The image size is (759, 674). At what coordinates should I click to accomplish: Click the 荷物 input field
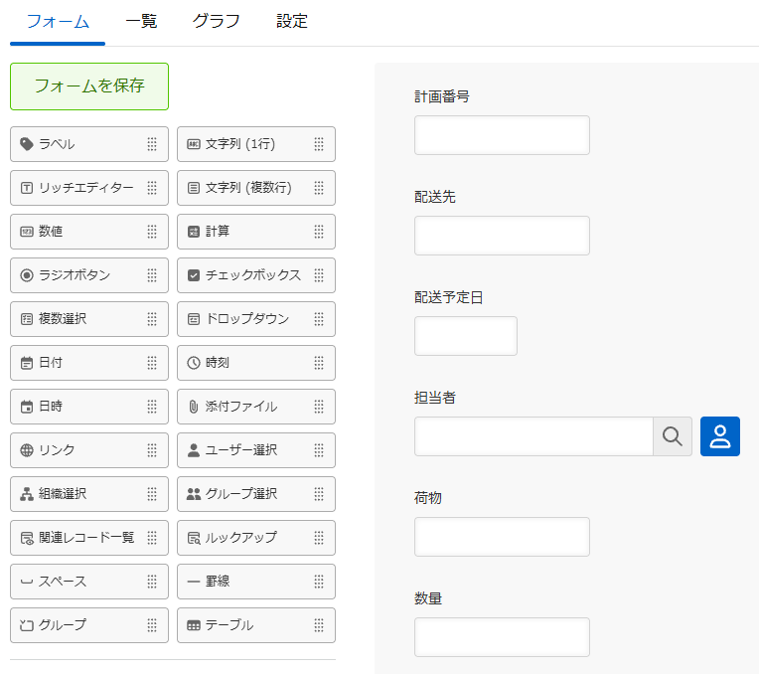(502, 537)
